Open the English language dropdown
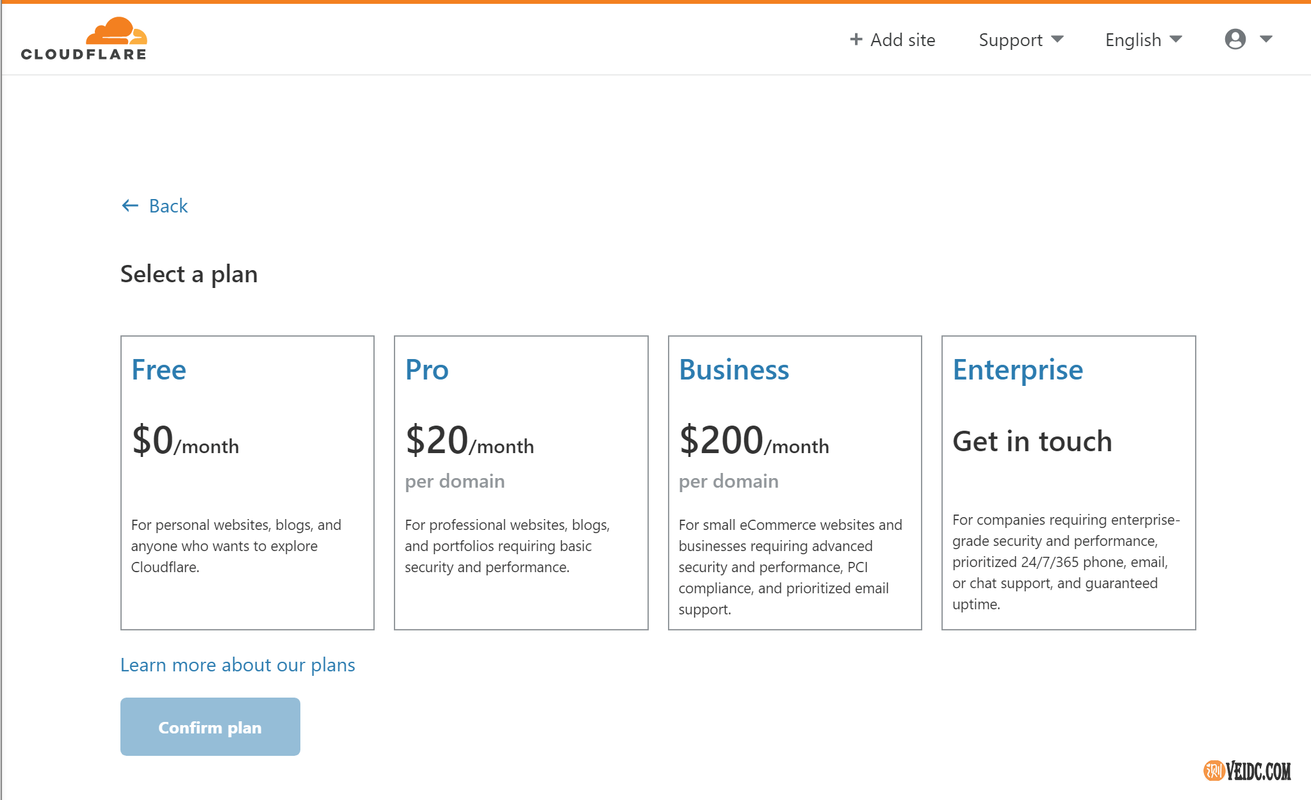The image size is (1311, 800). [x=1143, y=40]
